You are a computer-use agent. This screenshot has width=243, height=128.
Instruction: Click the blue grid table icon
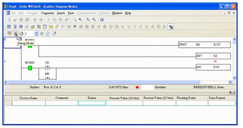click(x=45, y=27)
